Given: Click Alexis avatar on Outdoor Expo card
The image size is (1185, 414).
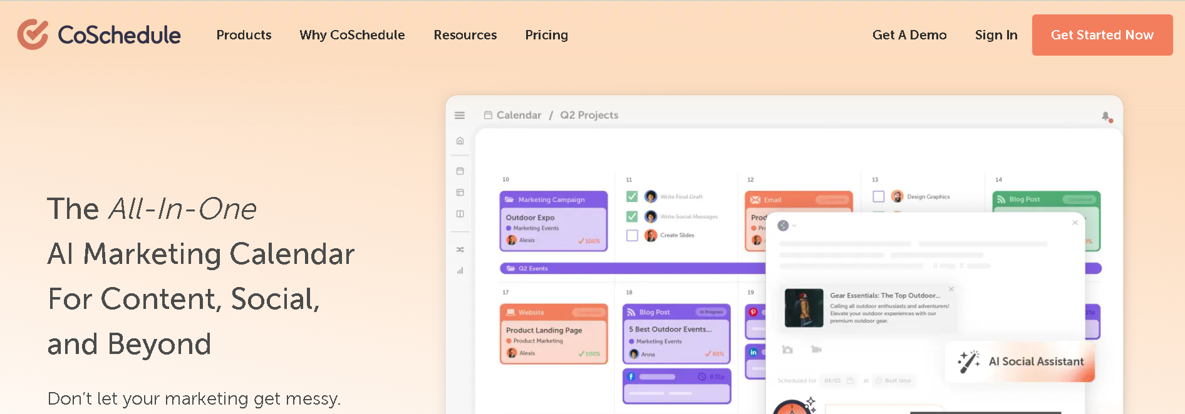Looking at the screenshot, I should tap(512, 240).
